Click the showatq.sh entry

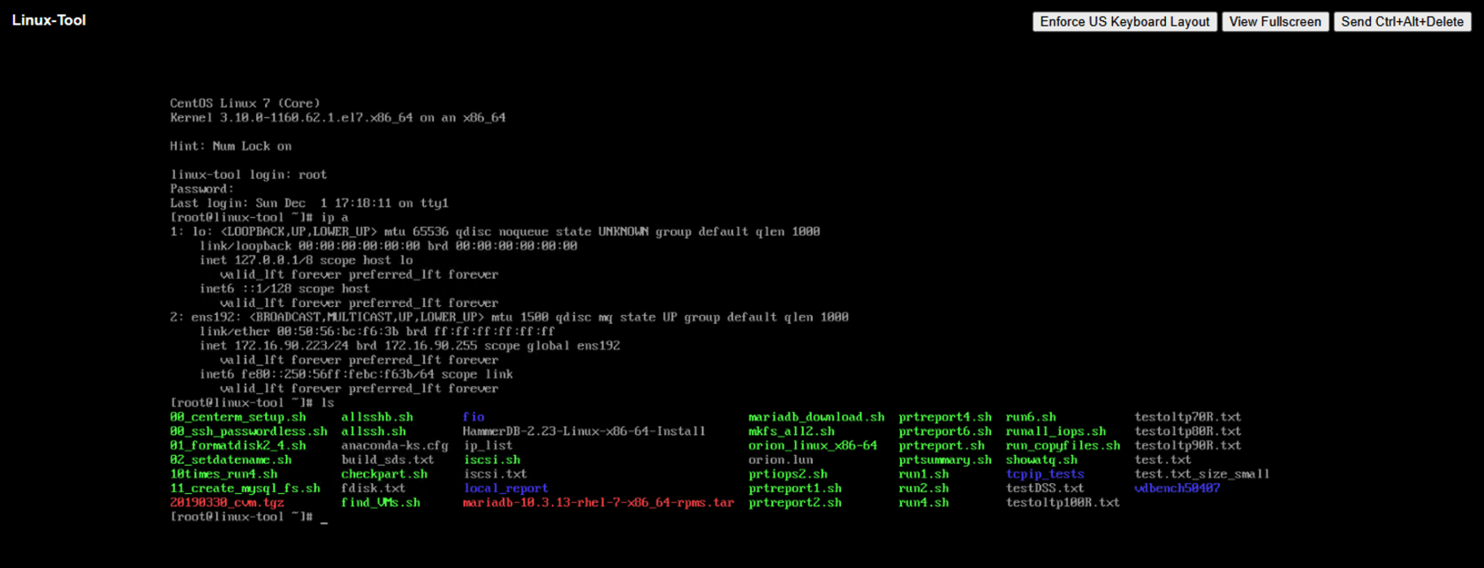click(1041, 460)
